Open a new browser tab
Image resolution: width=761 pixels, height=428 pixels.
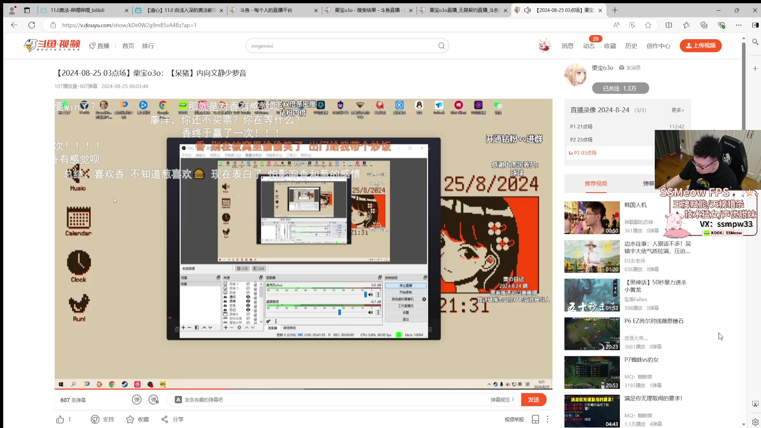click(615, 10)
